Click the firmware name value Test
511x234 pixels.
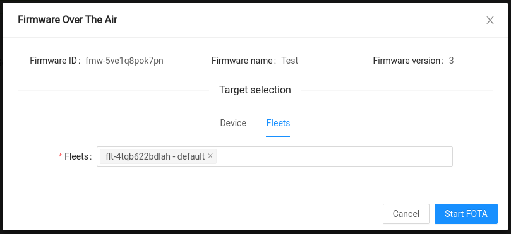[290, 61]
